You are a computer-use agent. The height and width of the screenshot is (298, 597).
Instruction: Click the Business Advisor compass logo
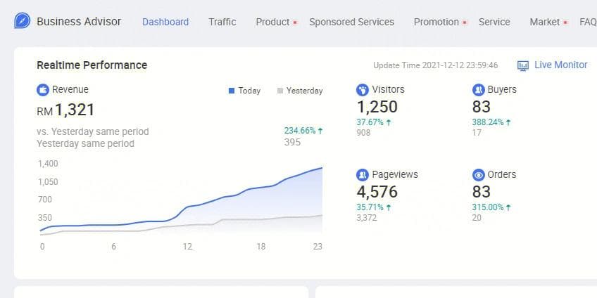[x=22, y=20]
